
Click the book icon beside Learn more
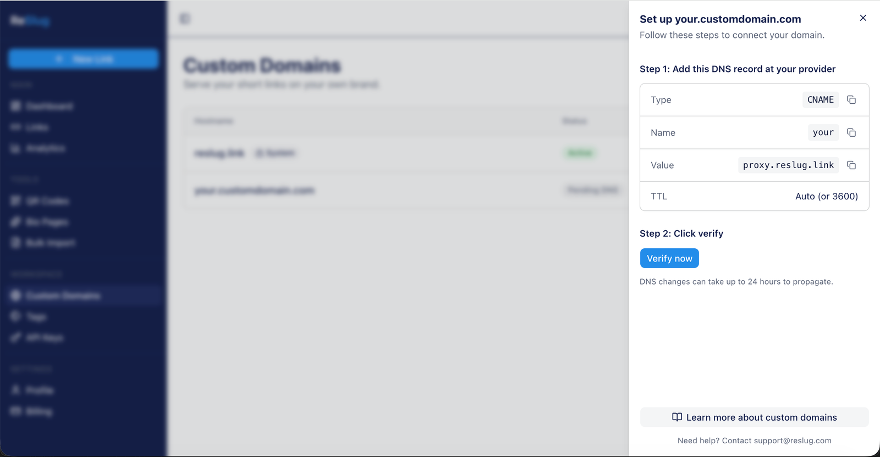(x=677, y=417)
